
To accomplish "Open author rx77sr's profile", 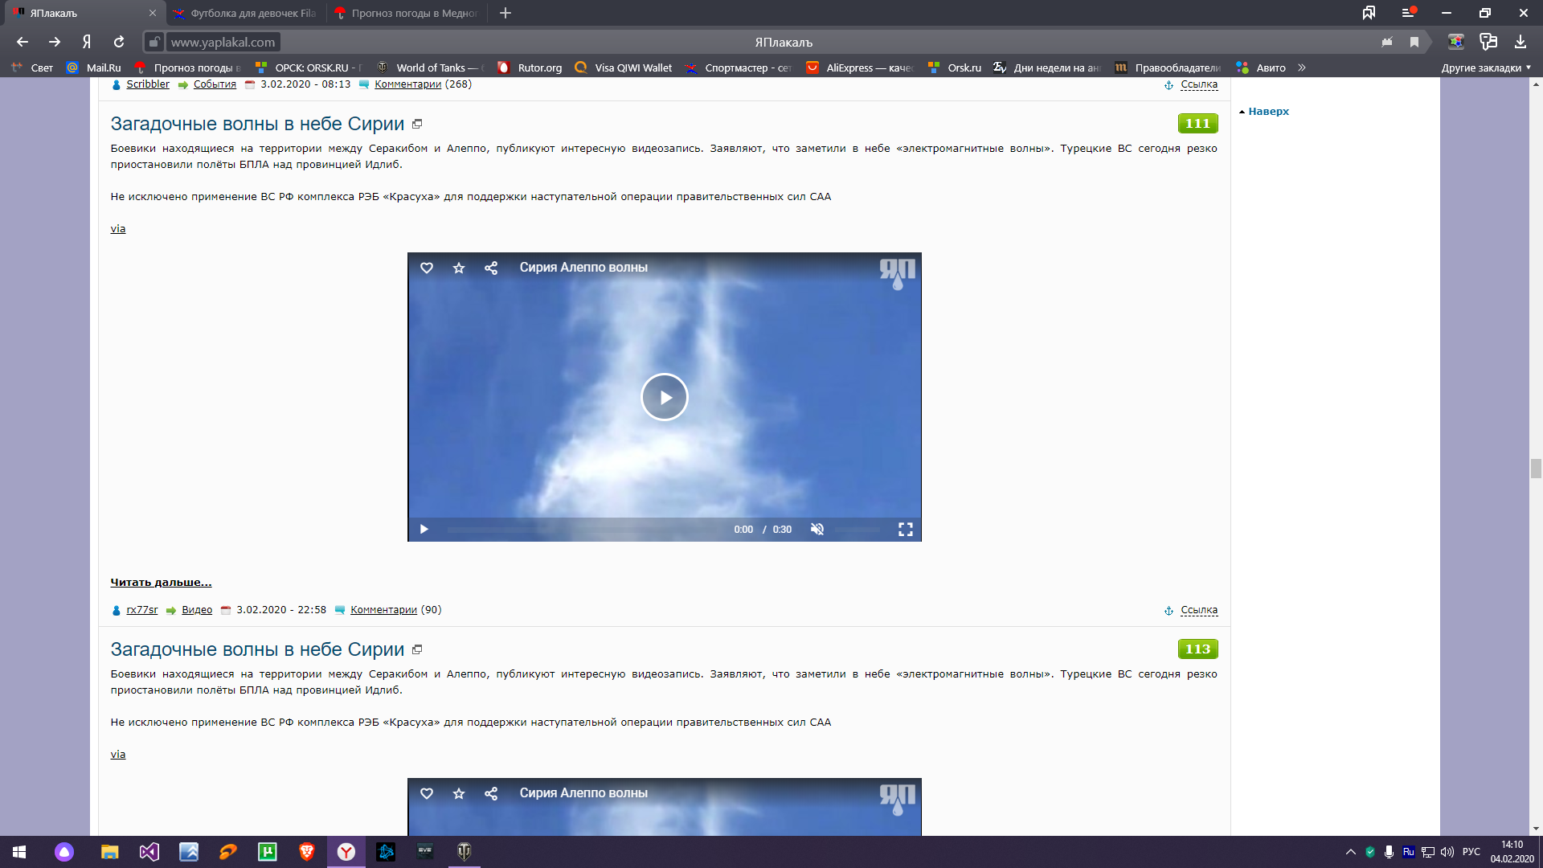I will pyautogui.click(x=142, y=610).
